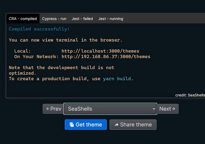This screenshot has height=144, width=205.
Task: Go to the previous theme with Prev
Action: pos(53,109)
